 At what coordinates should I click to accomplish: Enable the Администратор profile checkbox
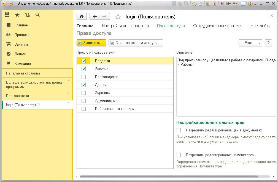[x=84, y=101]
